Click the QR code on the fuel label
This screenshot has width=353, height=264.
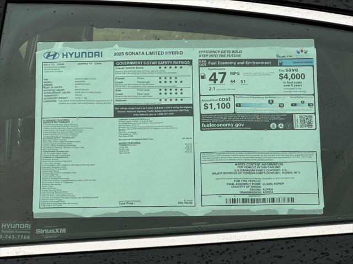pos(306,122)
